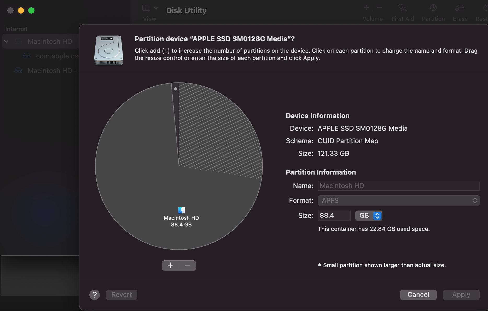Click the Apply button

[461, 295]
